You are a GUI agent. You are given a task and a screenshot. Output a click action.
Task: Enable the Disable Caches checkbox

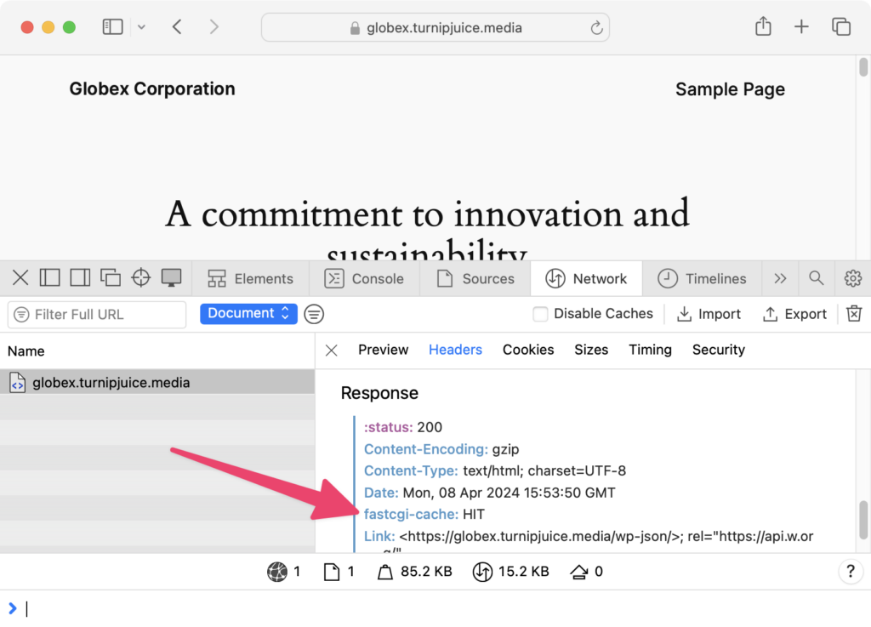(x=540, y=314)
